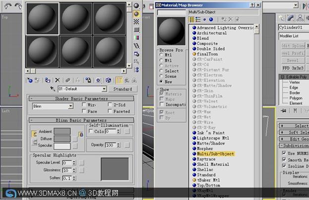Enable the Faceted checkbox

coord(110,111)
